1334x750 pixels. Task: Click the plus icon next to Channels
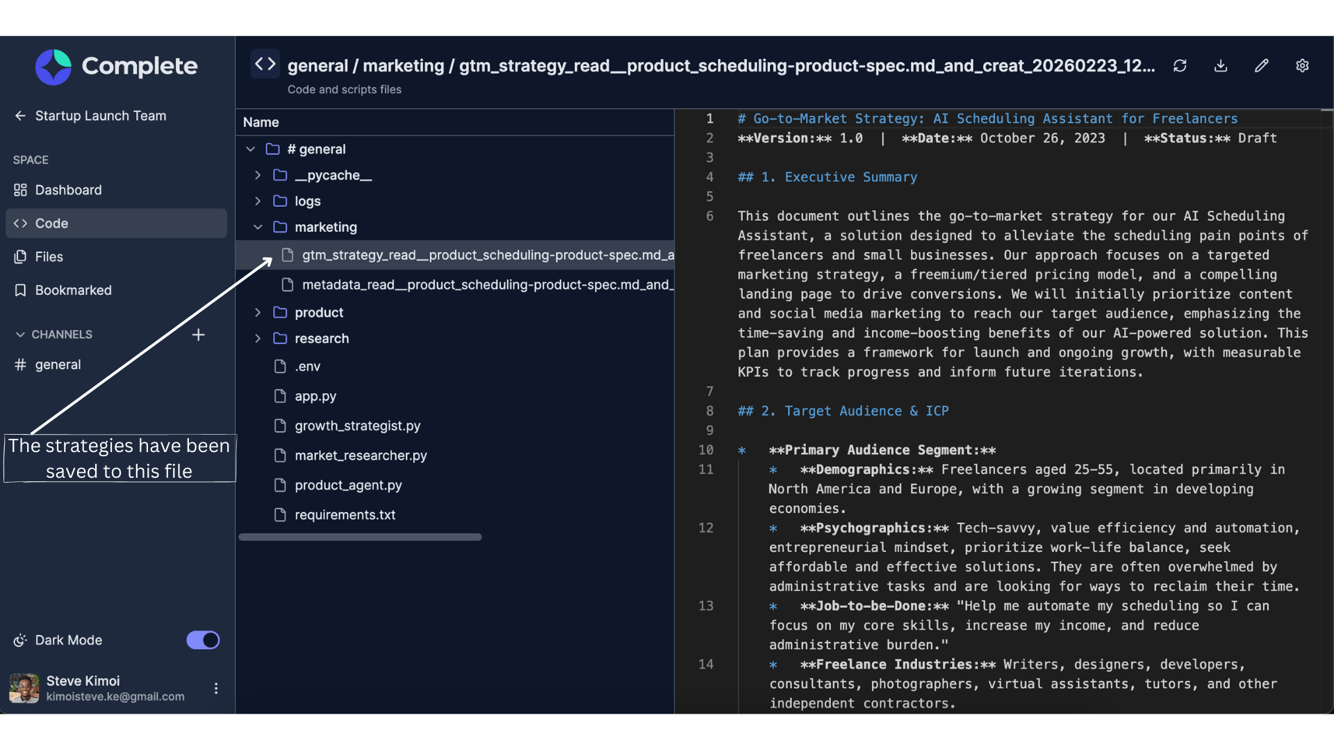(x=199, y=335)
